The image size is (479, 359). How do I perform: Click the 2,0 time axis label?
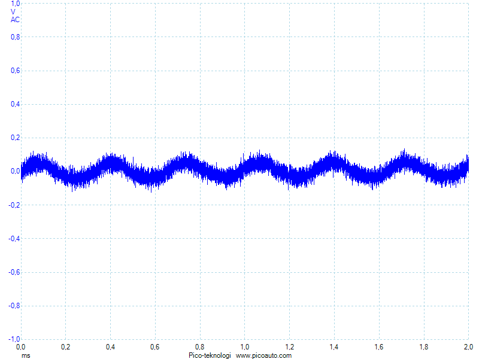(x=468, y=347)
